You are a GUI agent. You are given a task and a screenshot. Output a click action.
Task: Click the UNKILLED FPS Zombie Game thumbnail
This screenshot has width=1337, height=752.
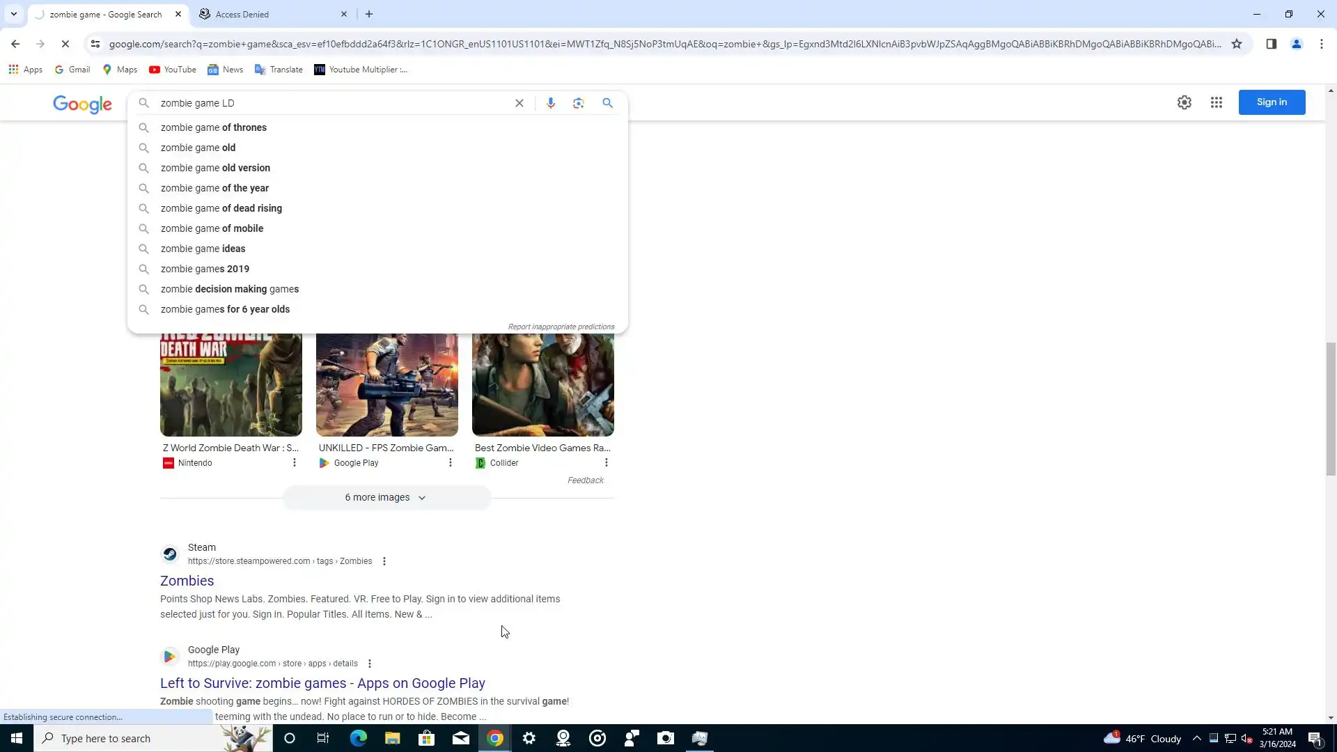pos(386,384)
